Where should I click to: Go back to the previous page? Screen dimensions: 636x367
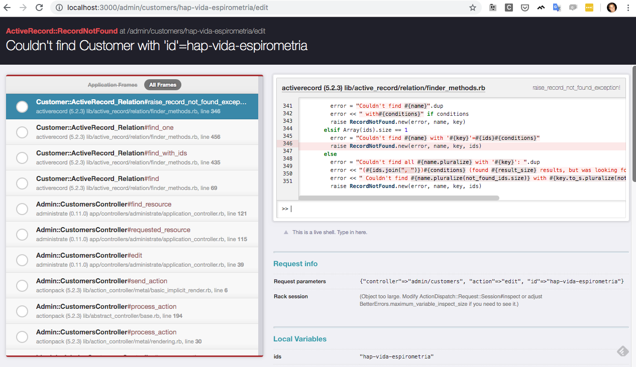coord(8,8)
